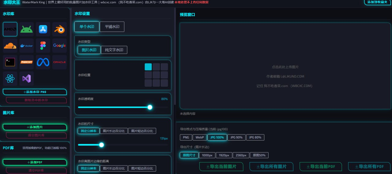Image resolution: width=392 pixels, height=174 pixels.
Task: Pick the Google logo watermark
Action: coord(59,46)
